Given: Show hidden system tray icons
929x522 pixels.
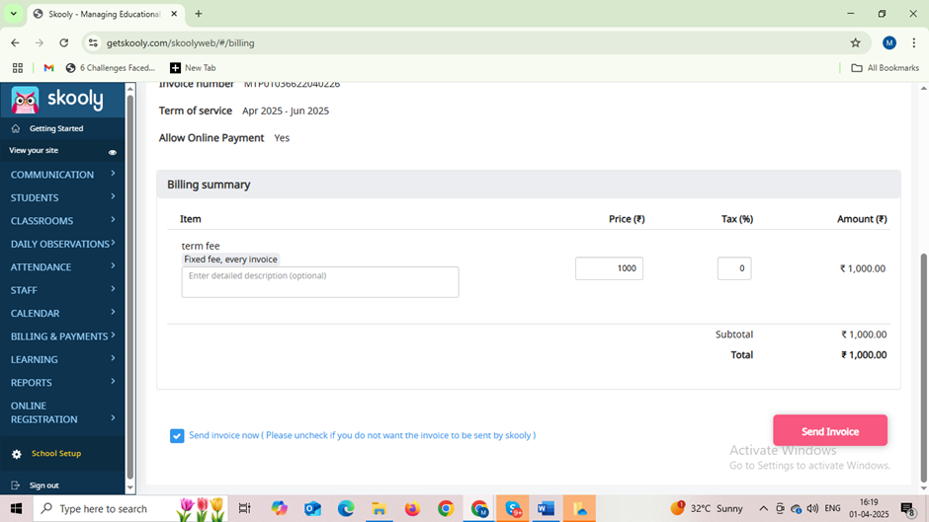Looking at the screenshot, I should 763,508.
